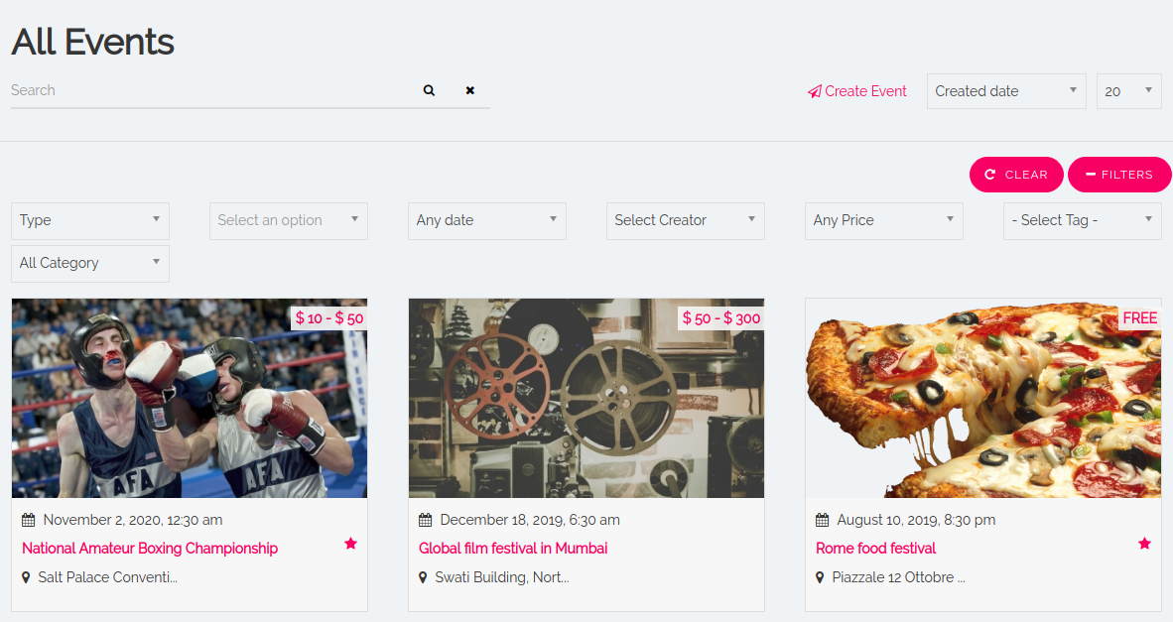Image resolution: width=1173 pixels, height=622 pixels.
Task: Click calendar icon on Boxing Championship card
Action: (29, 520)
